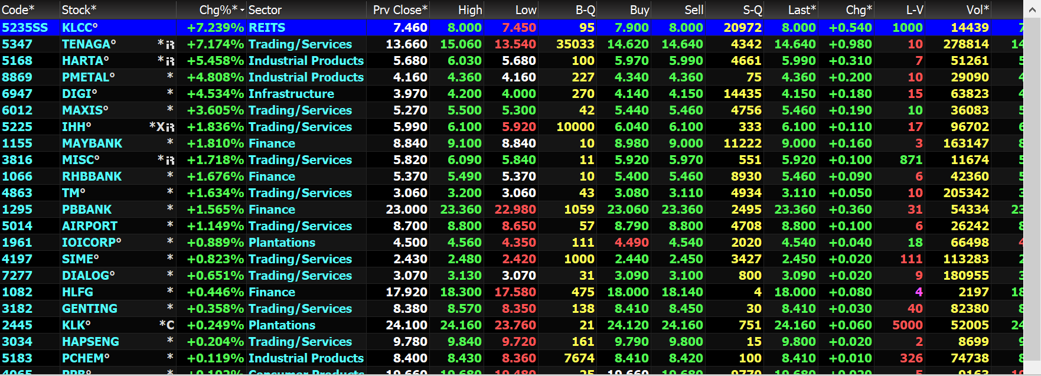The image size is (1041, 376).
Task: Click the Sector column header
Action: pos(265,10)
